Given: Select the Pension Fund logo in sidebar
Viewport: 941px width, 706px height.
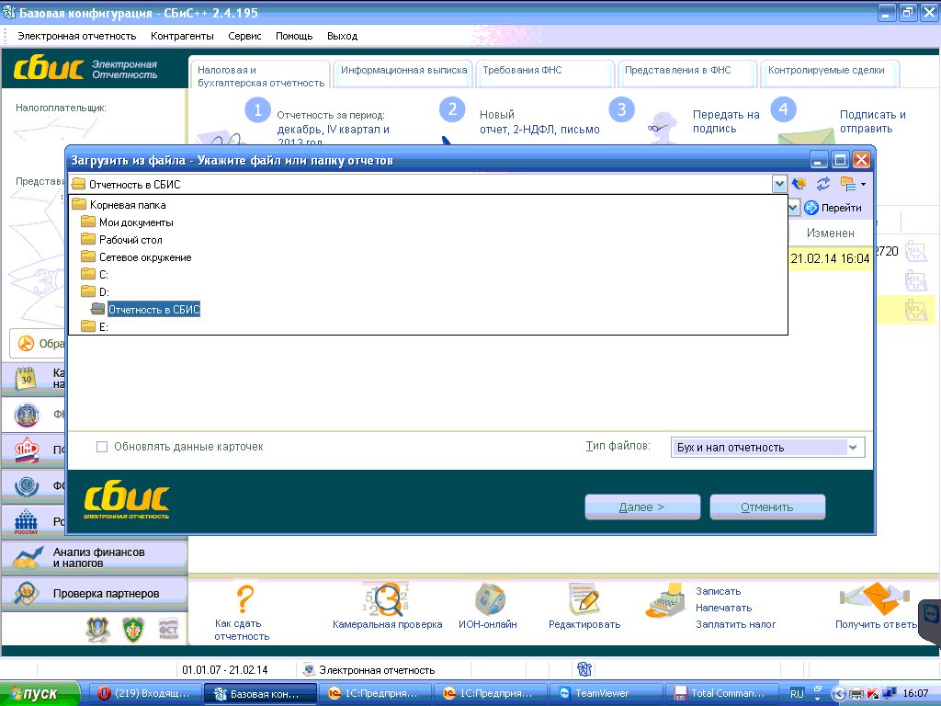Looking at the screenshot, I should pos(27,450).
